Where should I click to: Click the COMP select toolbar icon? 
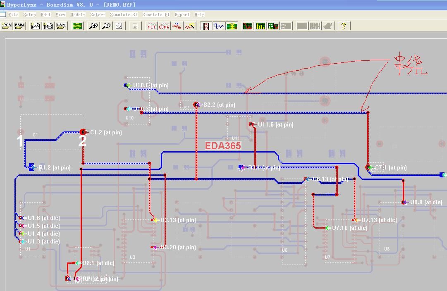point(164,26)
